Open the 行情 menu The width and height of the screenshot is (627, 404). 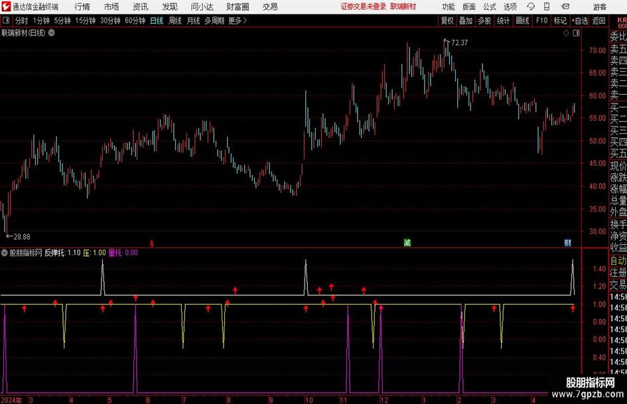[82, 7]
